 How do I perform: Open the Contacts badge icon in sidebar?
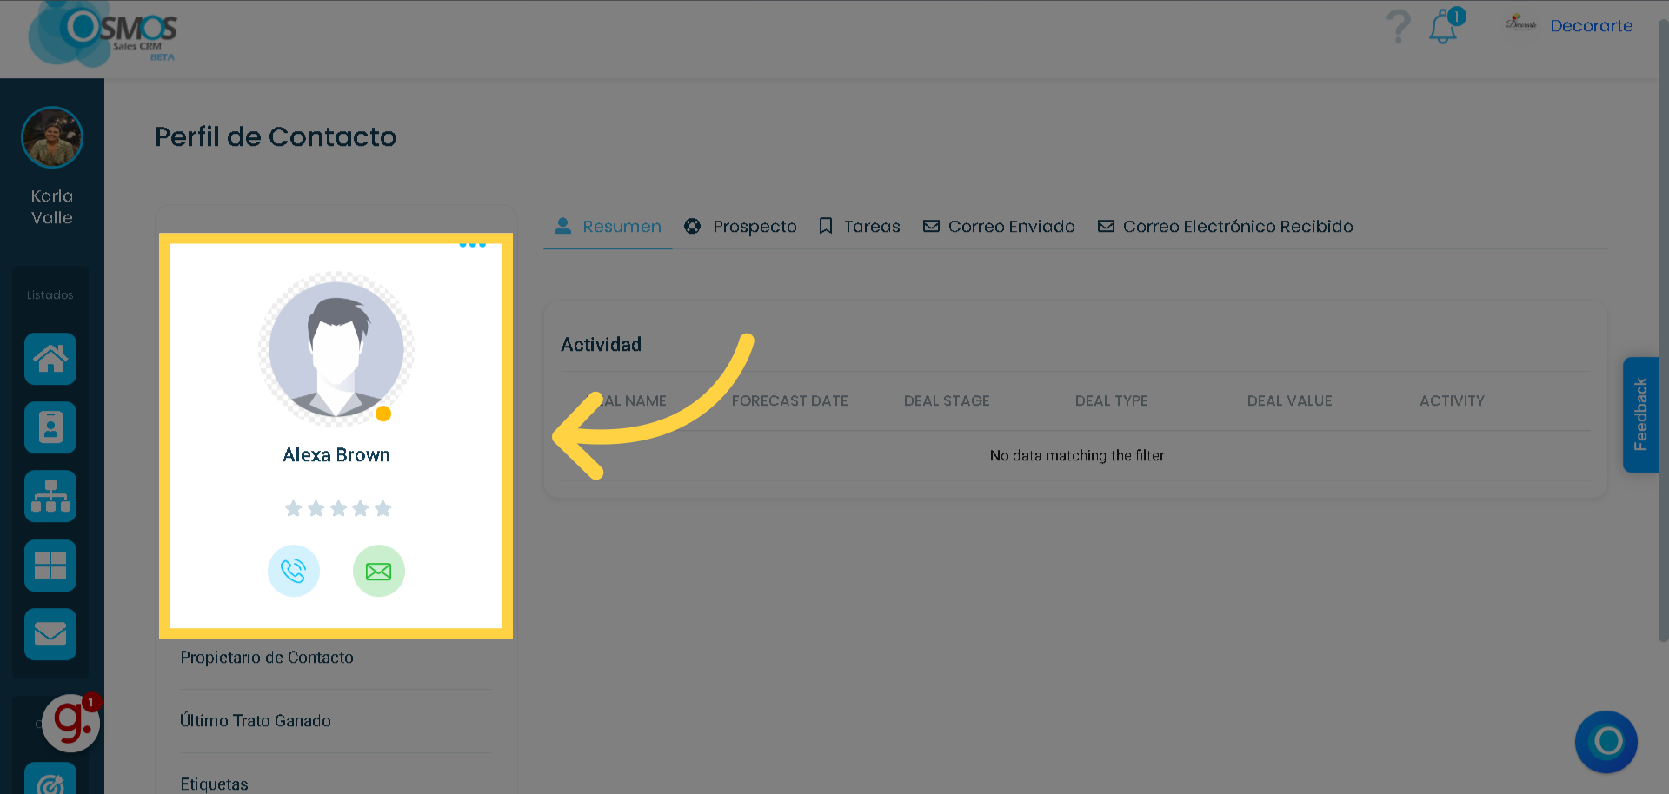[x=50, y=427]
